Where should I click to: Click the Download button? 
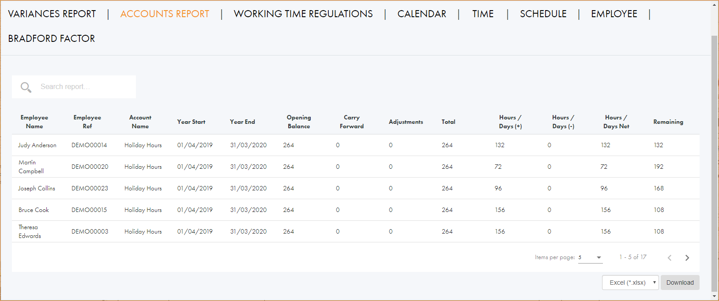680,282
